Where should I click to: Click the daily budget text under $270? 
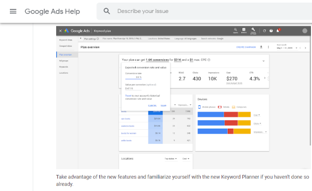click(234, 83)
